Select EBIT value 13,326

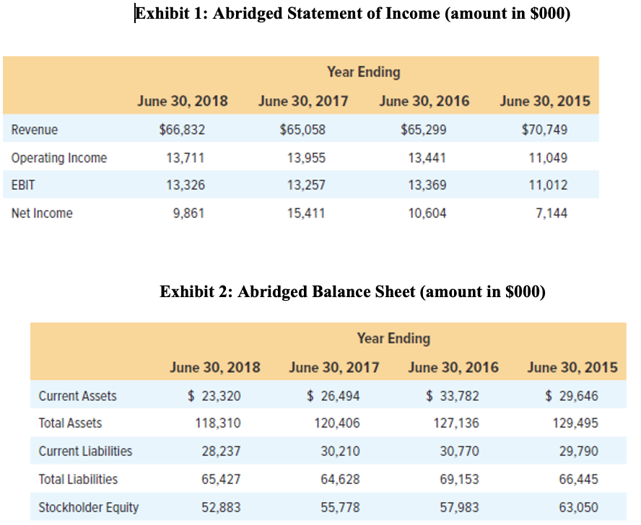coord(186,185)
